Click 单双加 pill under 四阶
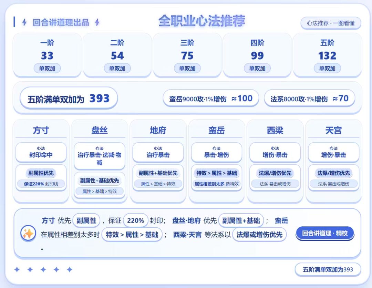 tap(257, 68)
